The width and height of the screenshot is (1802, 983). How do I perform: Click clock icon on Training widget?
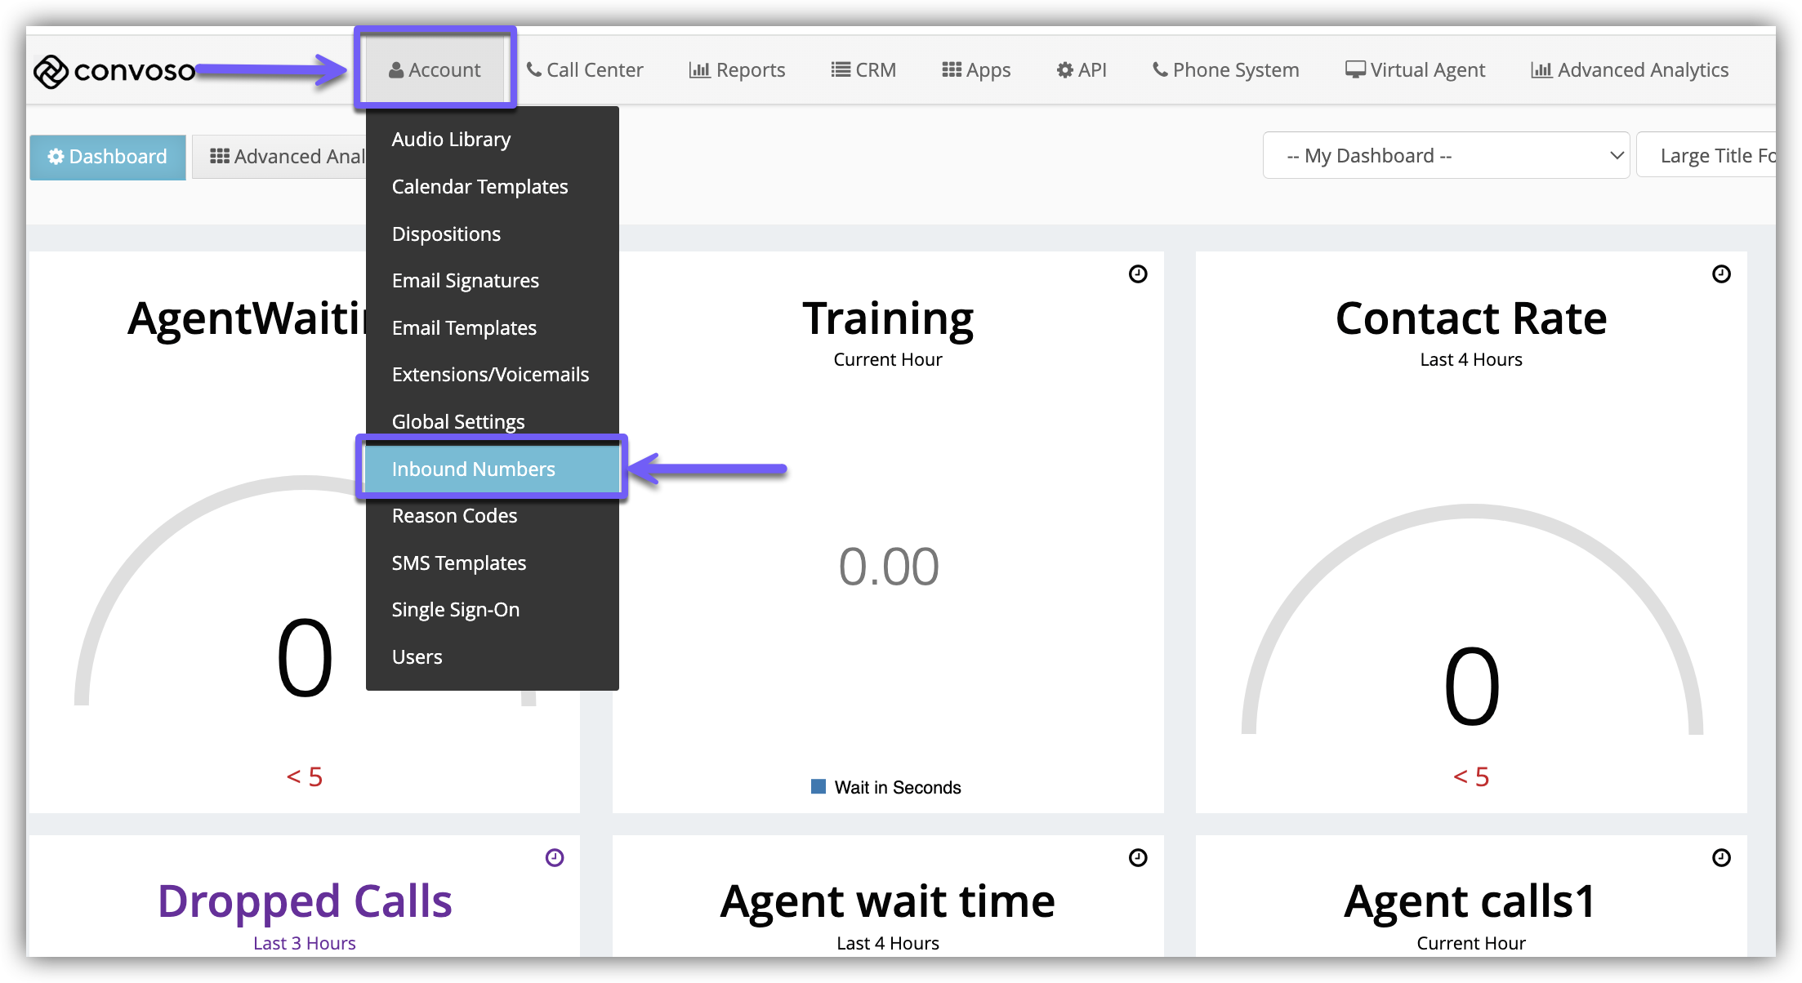click(x=1138, y=274)
